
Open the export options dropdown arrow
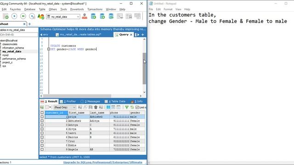(x=50, y=107)
